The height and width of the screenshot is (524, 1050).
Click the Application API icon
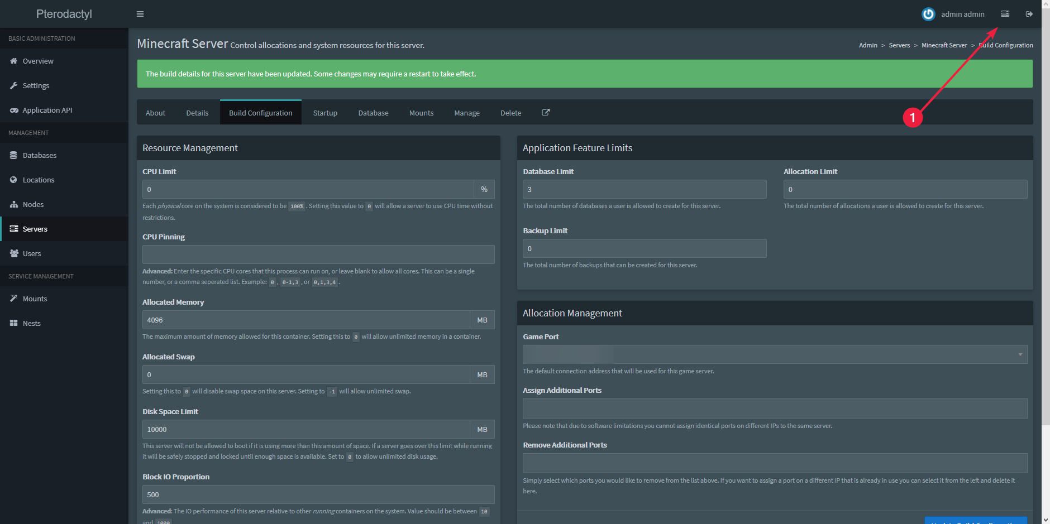(14, 110)
